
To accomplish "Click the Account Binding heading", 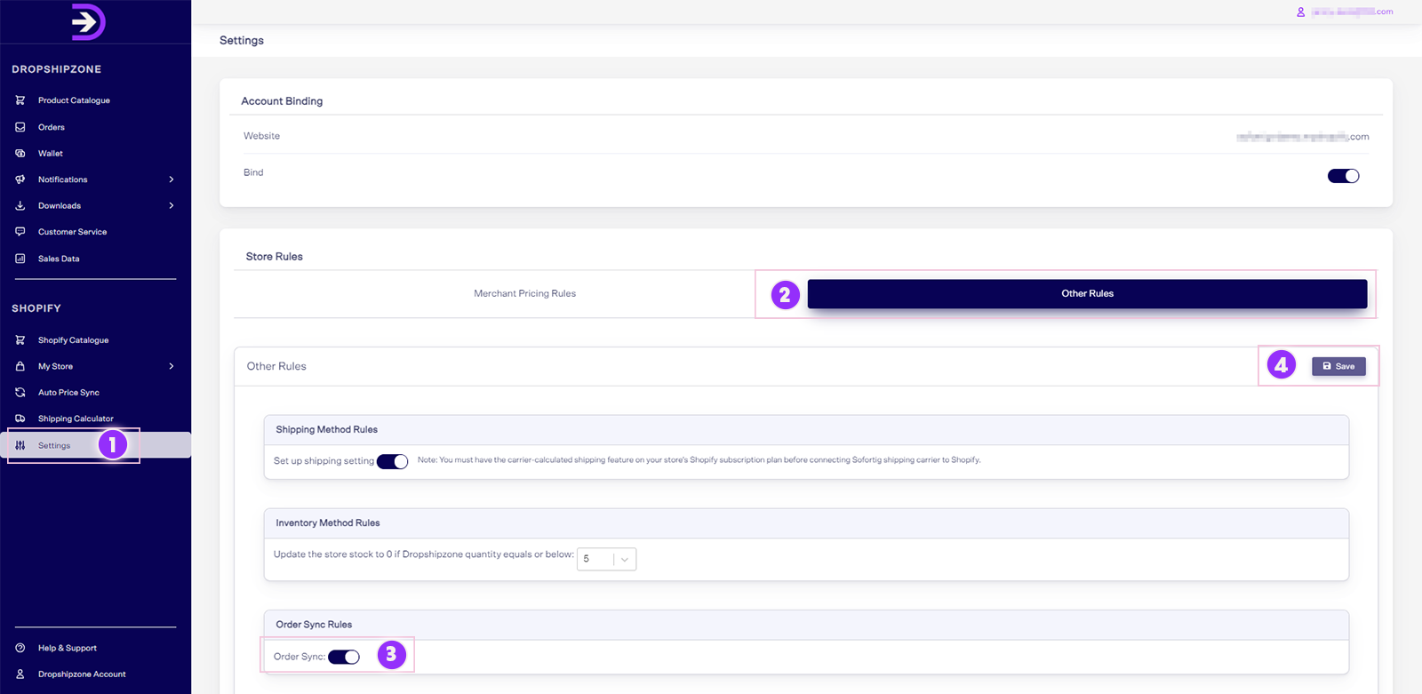I will pos(282,101).
